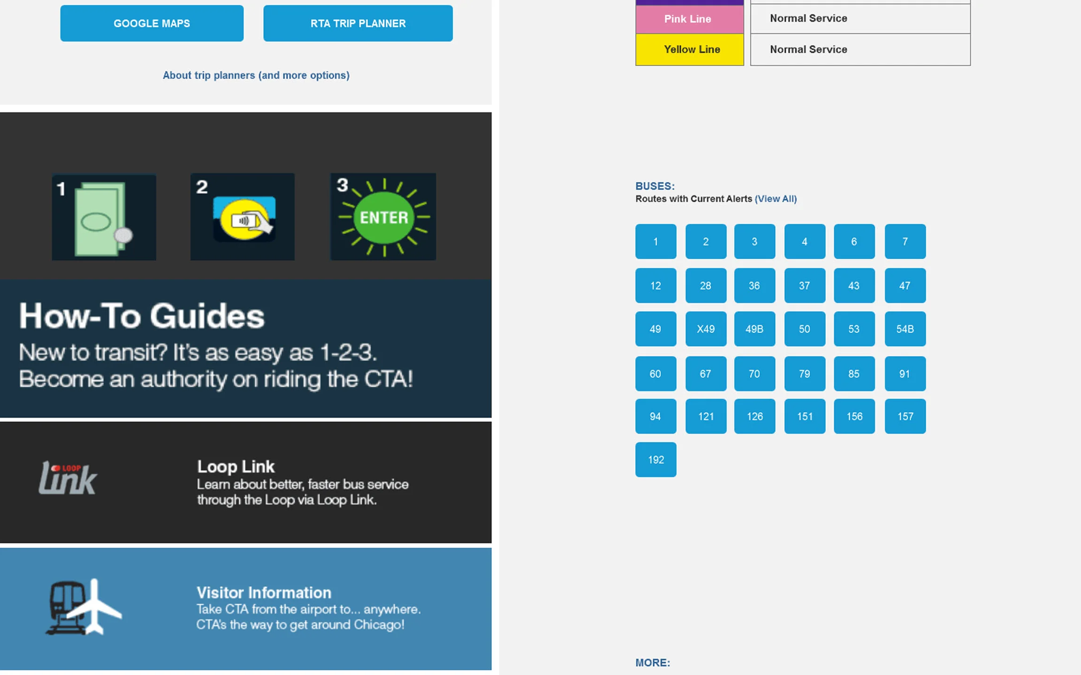
Task: Open About trip planners link
Action: pos(256,75)
